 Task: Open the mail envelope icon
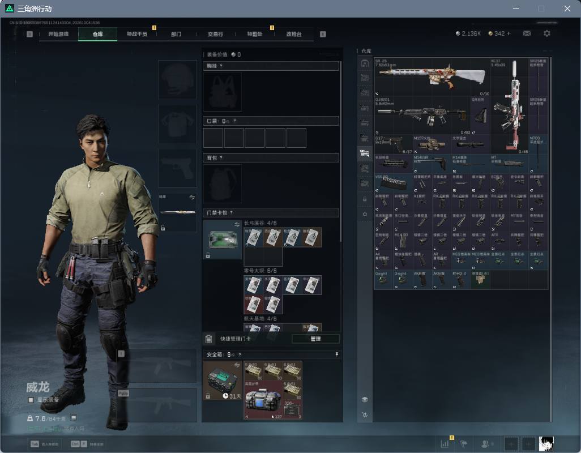pos(527,33)
